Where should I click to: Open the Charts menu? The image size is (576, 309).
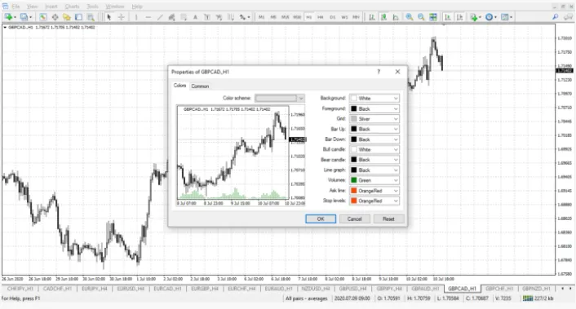[x=72, y=7]
